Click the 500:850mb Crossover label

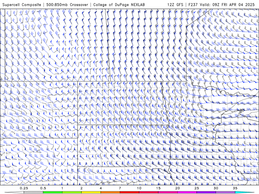tap(67, 5)
